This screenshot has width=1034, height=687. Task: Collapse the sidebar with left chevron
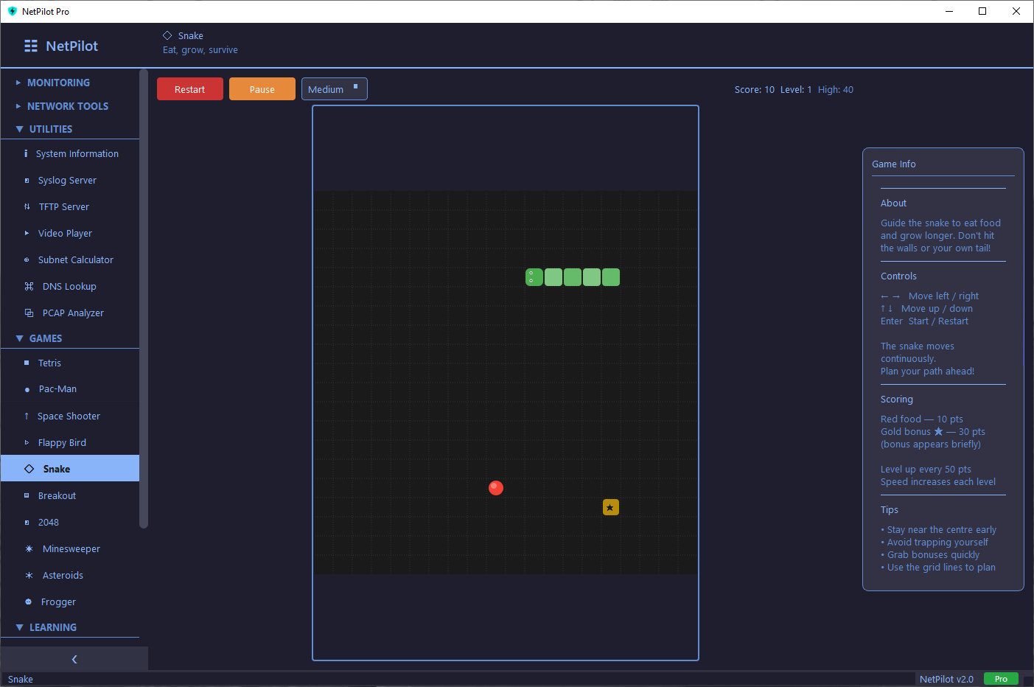(74, 659)
